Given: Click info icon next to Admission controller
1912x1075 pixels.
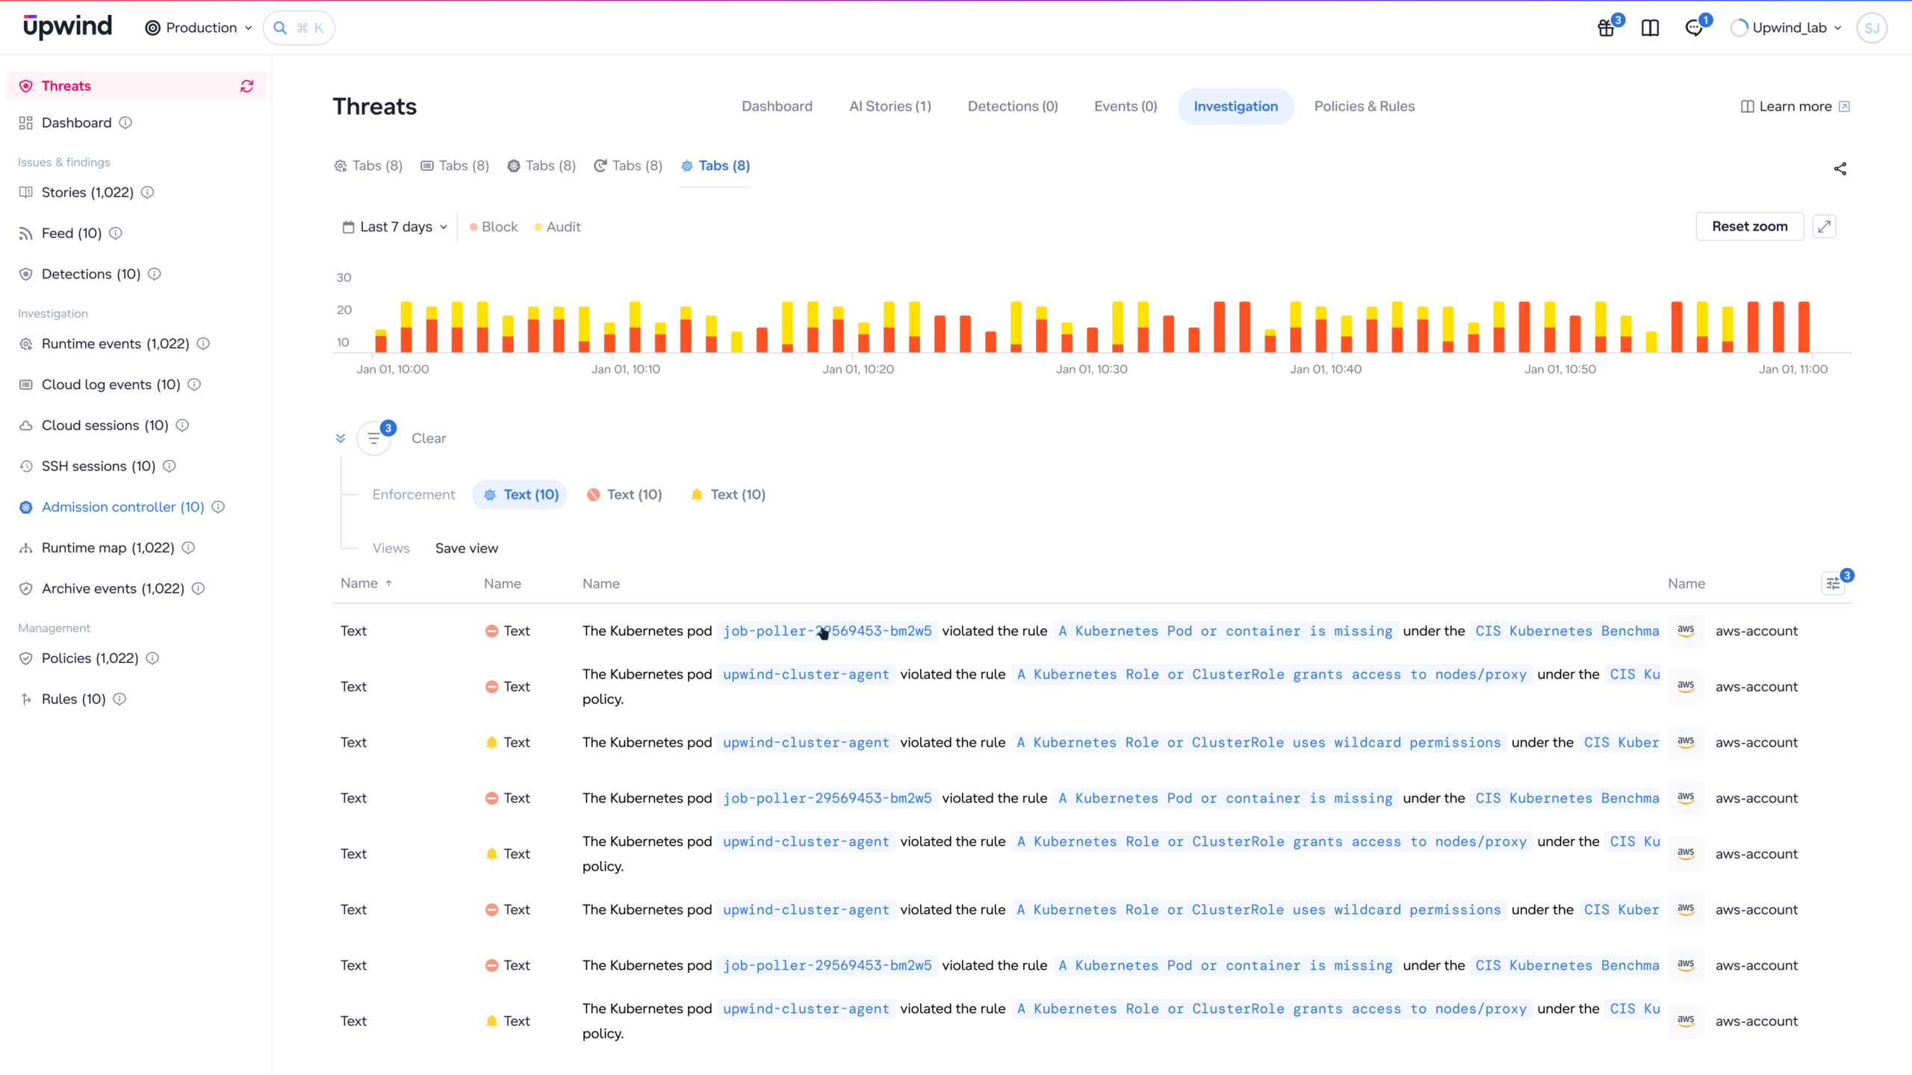Looking at the screenshot, I should (218, 507).
